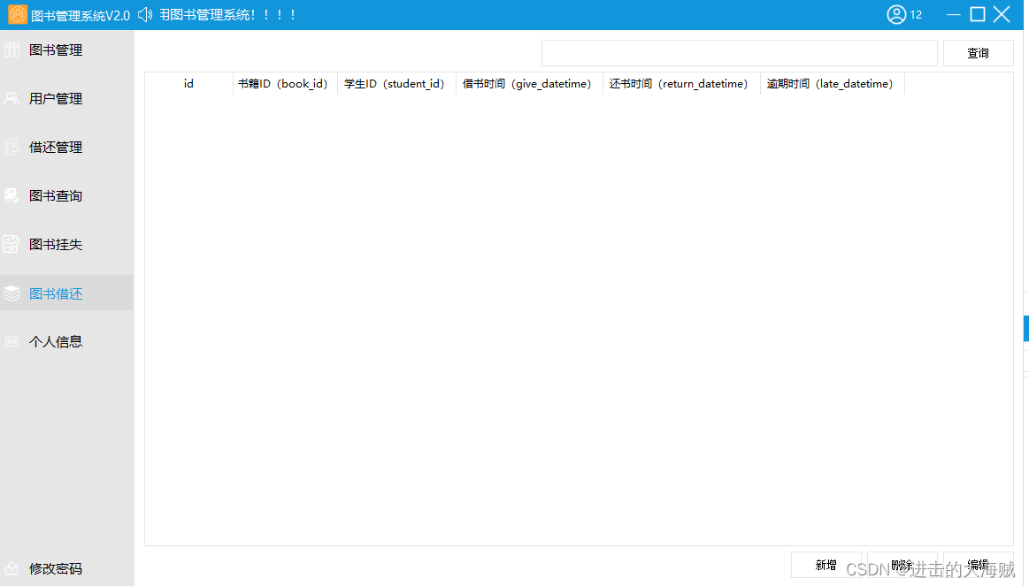This screenshot has height=586, width=1029.
Task: Click the 逾期时间 (late_datetime) column header
Action: [x=832, y=83]
